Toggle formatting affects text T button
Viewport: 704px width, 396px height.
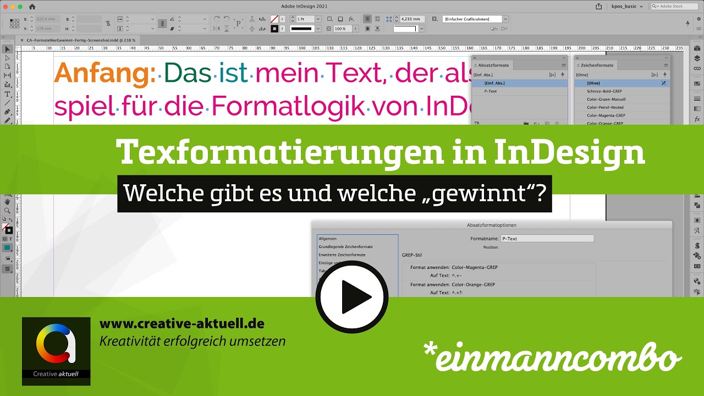(11, 239)
